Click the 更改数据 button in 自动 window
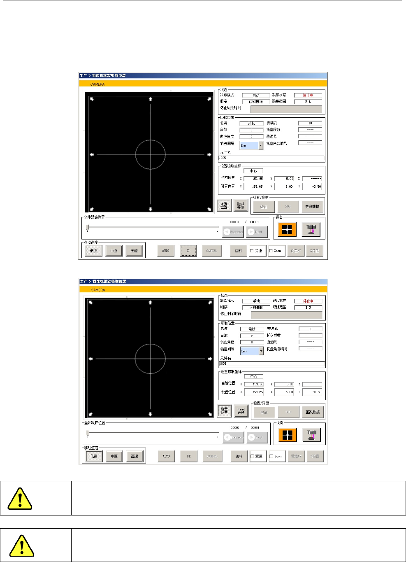The height and width of the screenshot is (562, 406). pyautogui.click(x=312, y=207)
